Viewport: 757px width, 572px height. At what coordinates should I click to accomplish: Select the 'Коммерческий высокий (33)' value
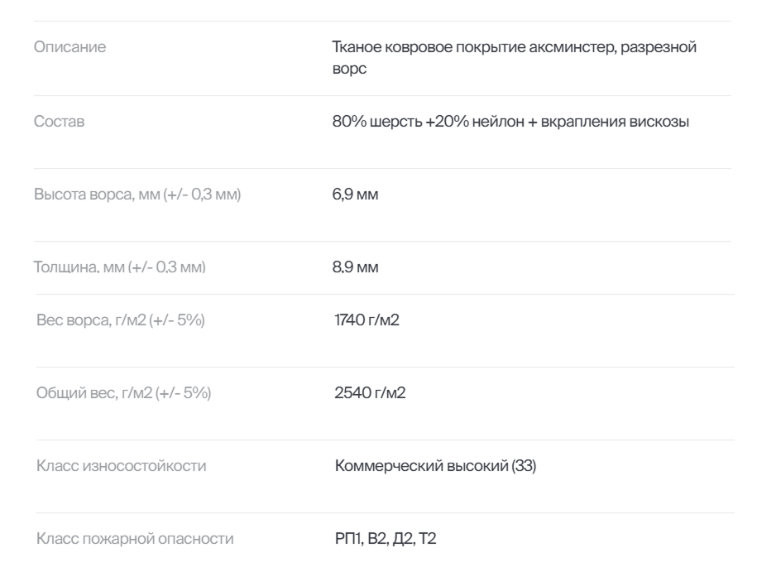click(435, 467)
